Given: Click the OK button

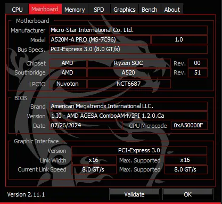Looking at the screenshot, I should click(x=188, y=194).
